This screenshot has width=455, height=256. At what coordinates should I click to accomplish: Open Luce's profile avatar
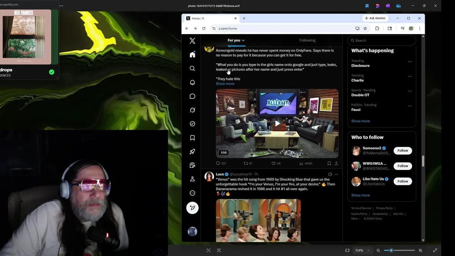(x=209, y=176)
